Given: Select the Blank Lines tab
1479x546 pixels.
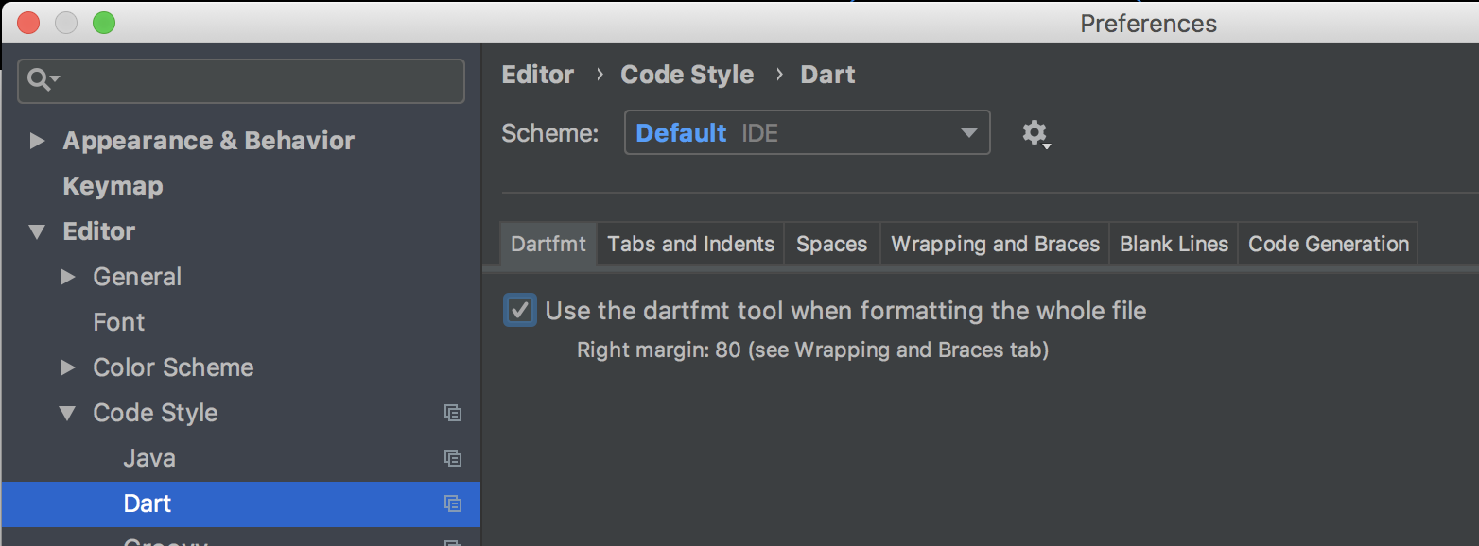Looking at the screenshot, I should tap(1173, 243).
